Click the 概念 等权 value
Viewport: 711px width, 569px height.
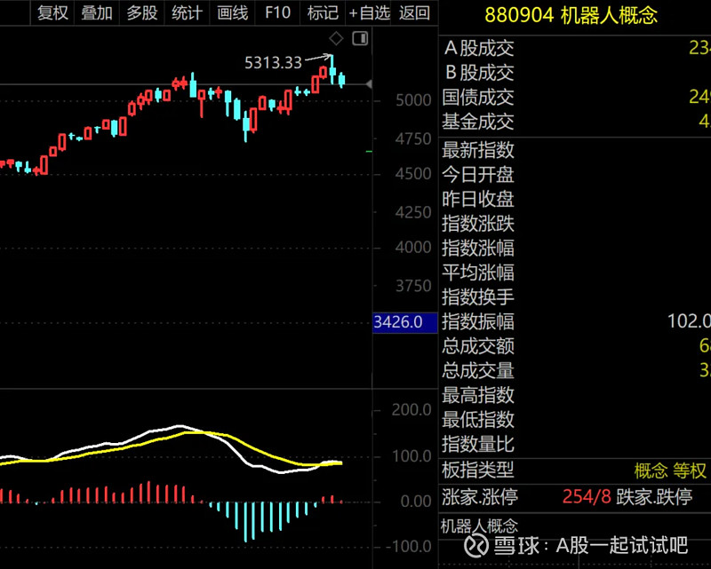[670, 470]
